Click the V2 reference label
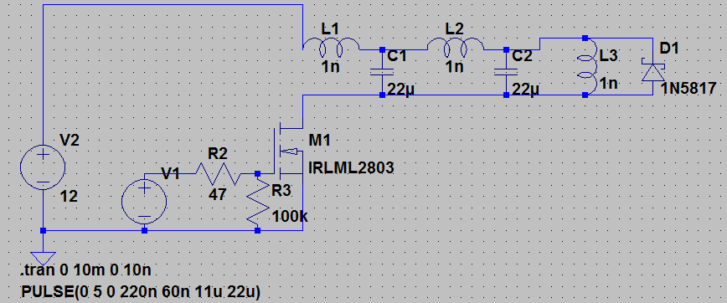 (70, 141)
